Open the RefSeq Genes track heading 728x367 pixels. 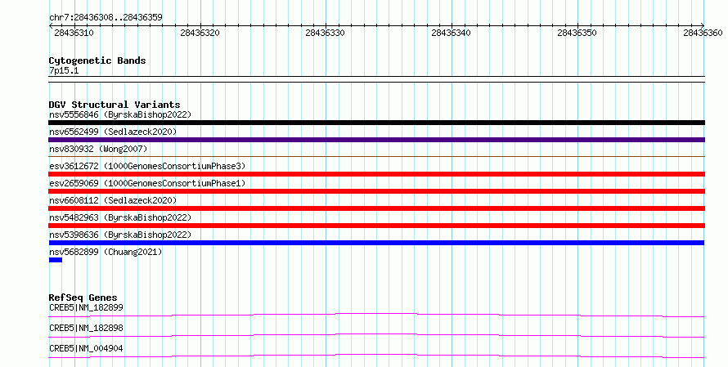click(83, 298)
